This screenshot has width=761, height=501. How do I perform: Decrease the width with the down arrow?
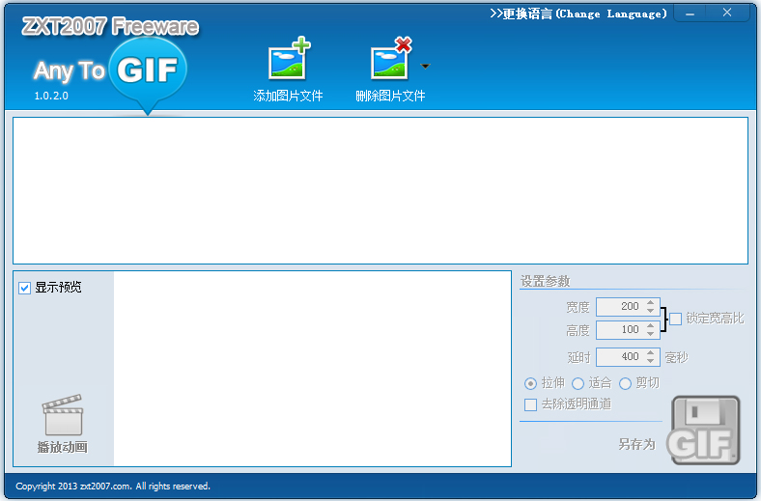(x=651, y=311)
